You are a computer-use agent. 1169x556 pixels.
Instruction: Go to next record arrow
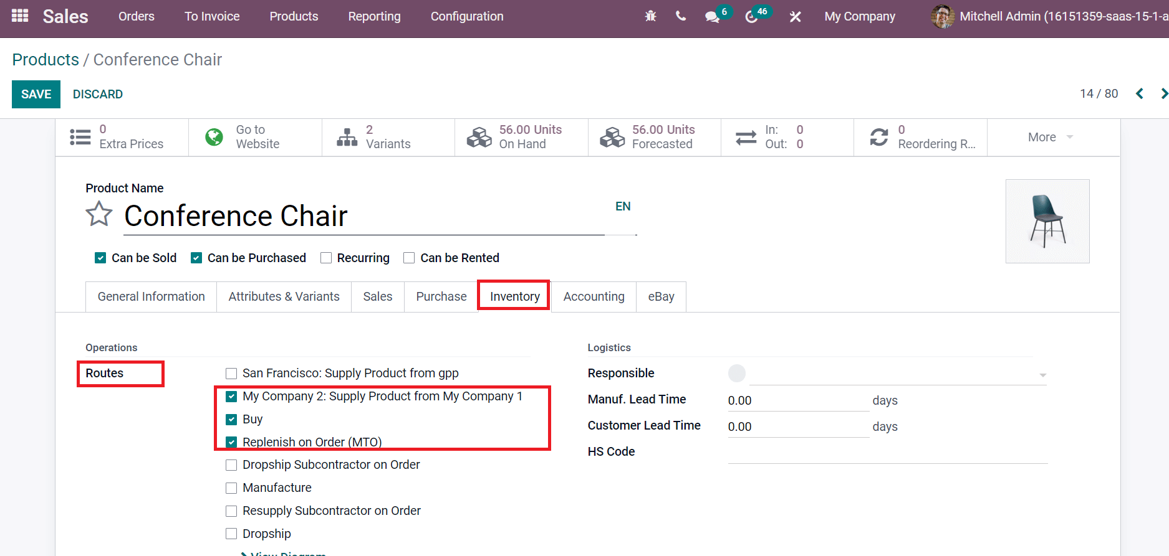coord(1163,93)
